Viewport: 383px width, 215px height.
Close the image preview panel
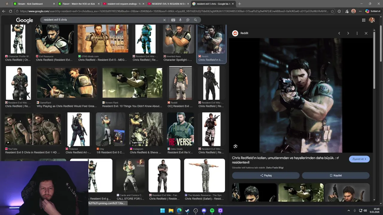[366, 33]
